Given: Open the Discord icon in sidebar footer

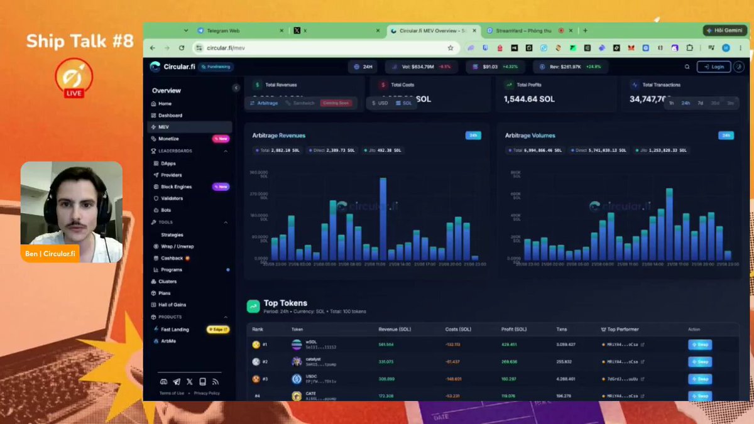Looking at the screenshot, I should click(x=164, y=381).
